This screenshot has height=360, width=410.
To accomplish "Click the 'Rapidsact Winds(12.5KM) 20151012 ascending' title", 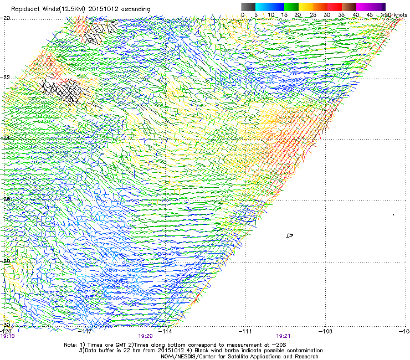I will tap(81, 9).
